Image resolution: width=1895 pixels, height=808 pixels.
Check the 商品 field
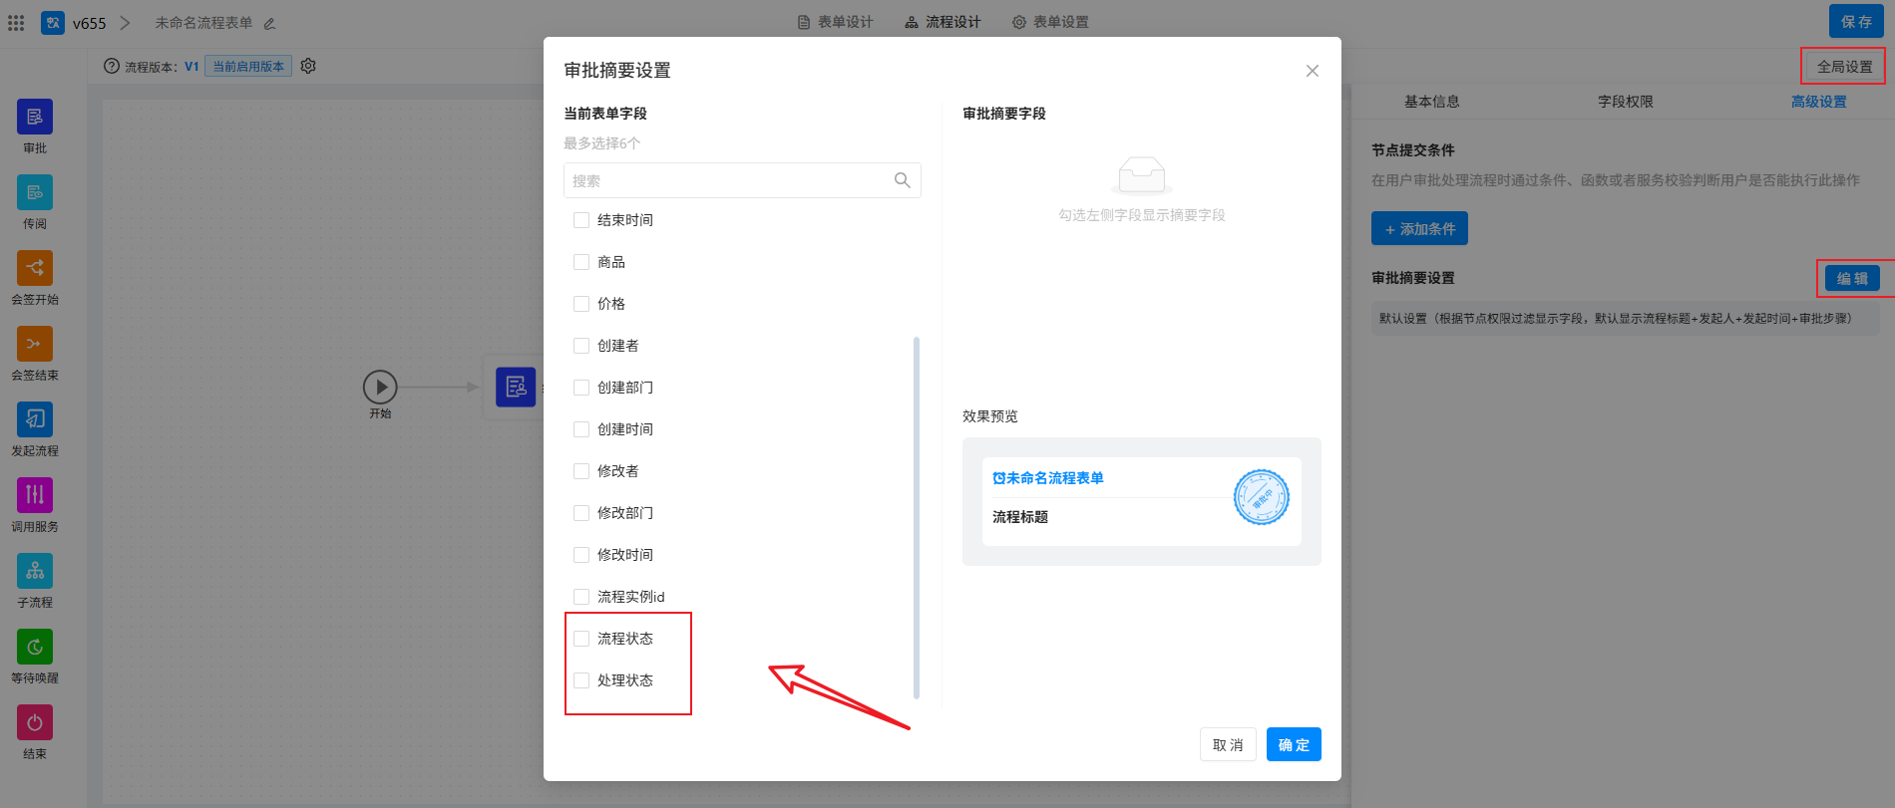pyautogui.click(x=581, y=262)
